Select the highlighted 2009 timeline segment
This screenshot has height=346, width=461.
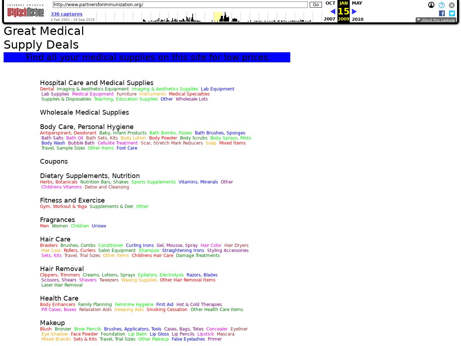click(218, 17)
